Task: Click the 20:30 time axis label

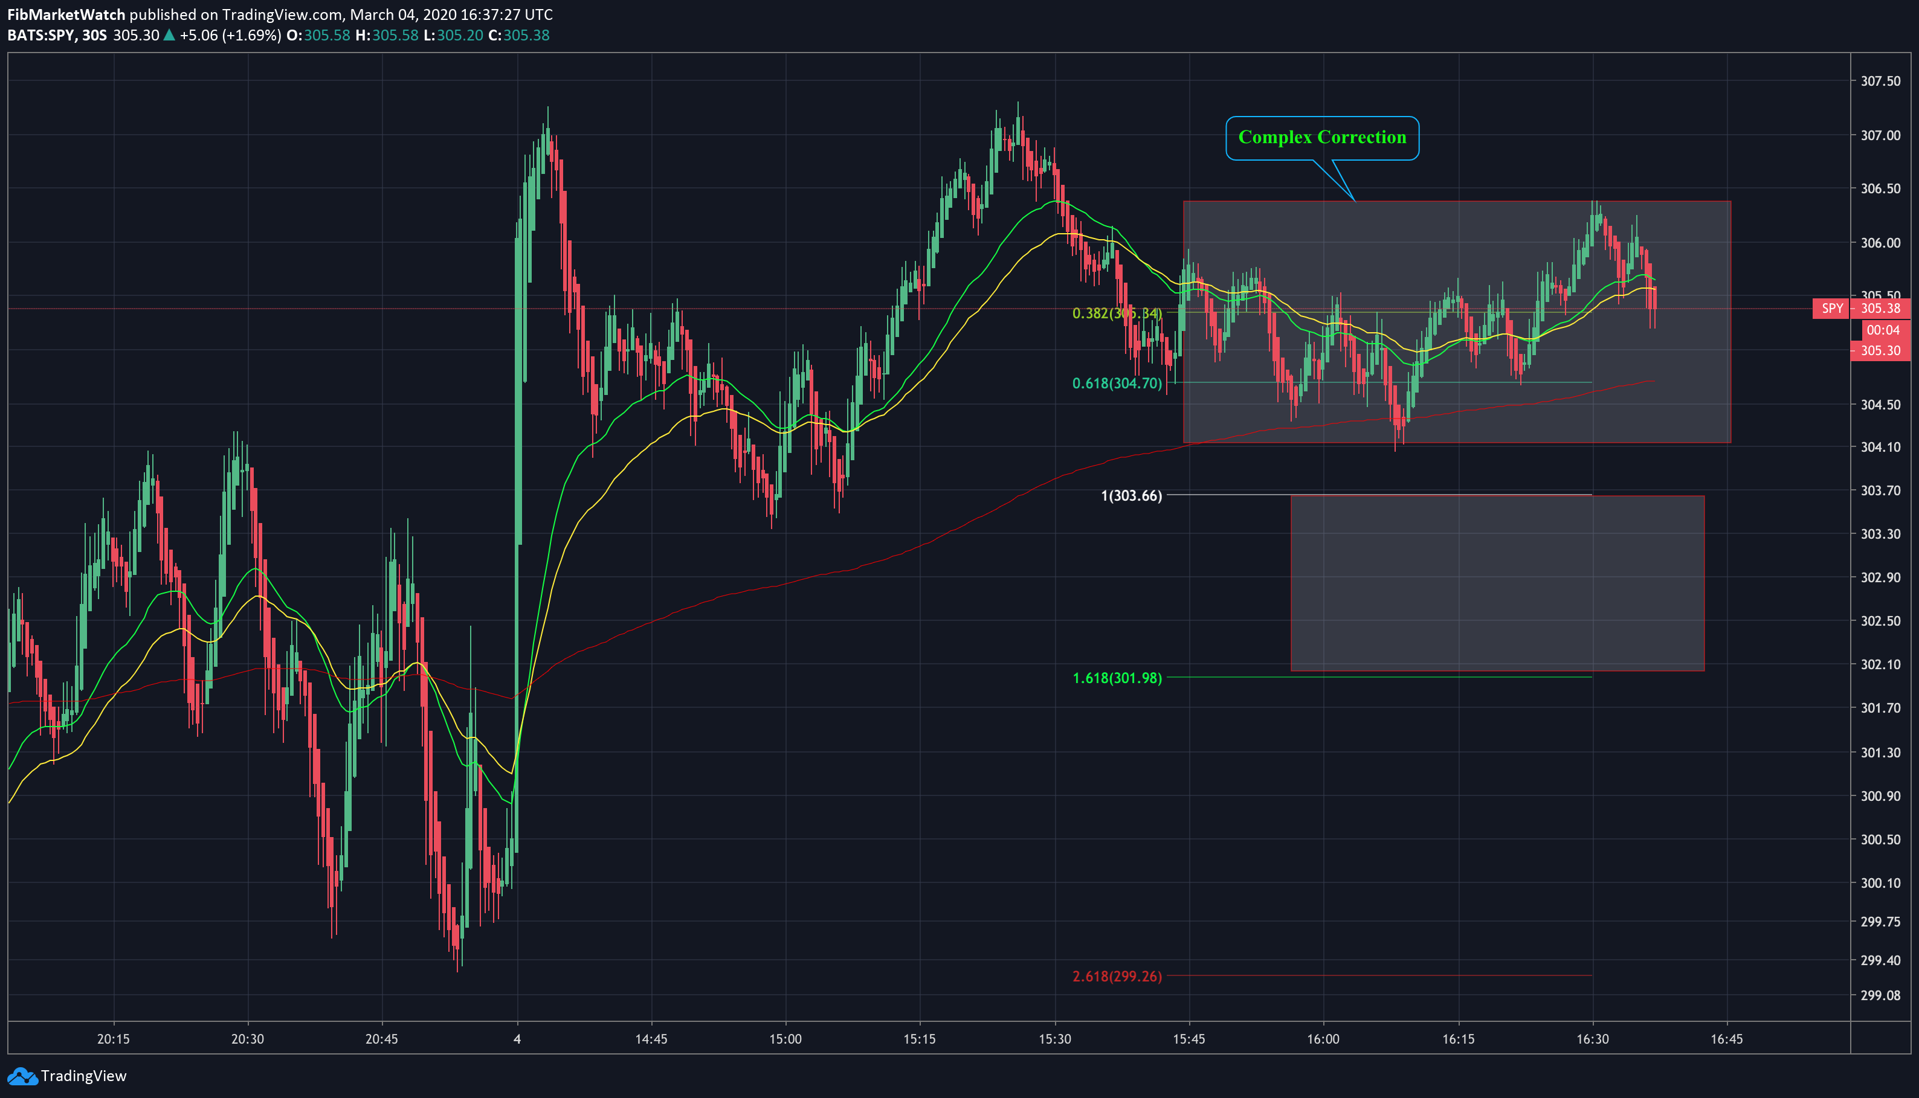Action: [247, 1039]
